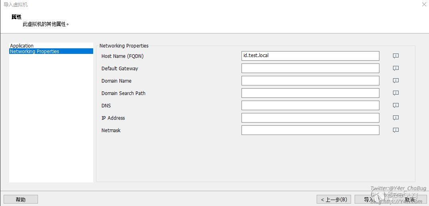429x206 pixels.
Task: Show info tooltip for Domain Name
Action: [396, 81]
